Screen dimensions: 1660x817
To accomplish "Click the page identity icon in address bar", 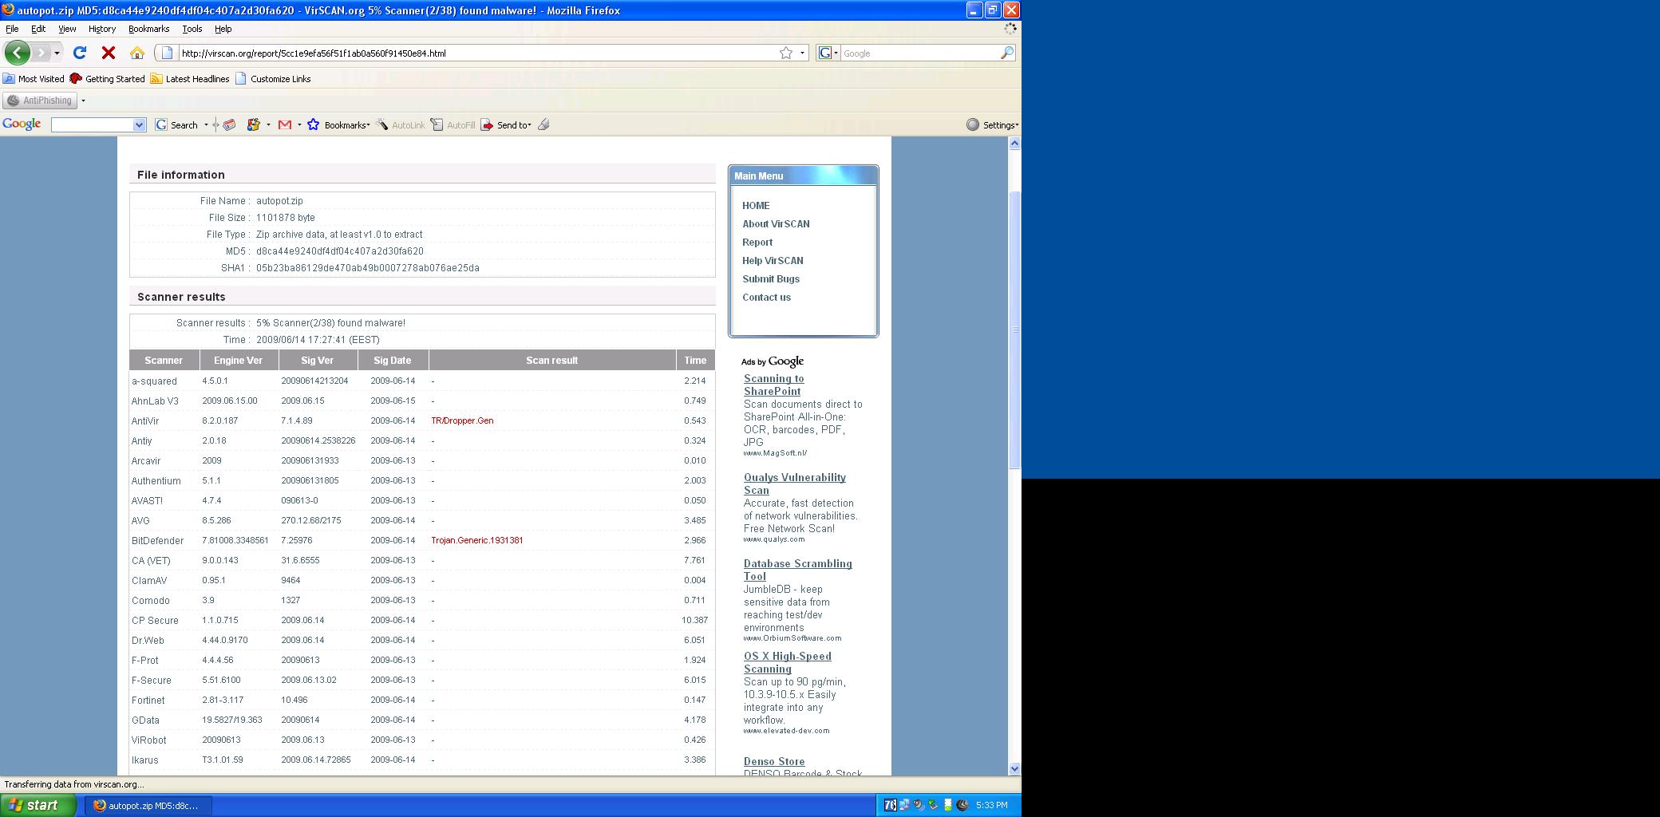I will coord(166,53).
